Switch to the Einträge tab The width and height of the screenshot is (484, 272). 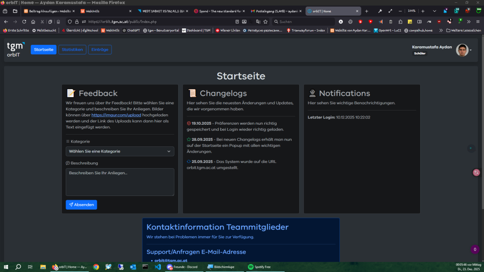point(100,50)
